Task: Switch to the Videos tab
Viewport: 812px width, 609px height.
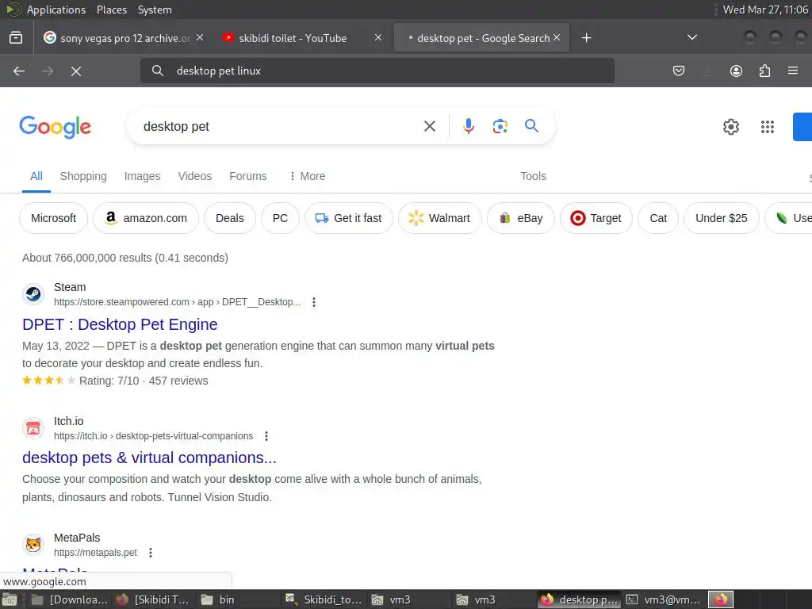Action: (x=195, y=176)
